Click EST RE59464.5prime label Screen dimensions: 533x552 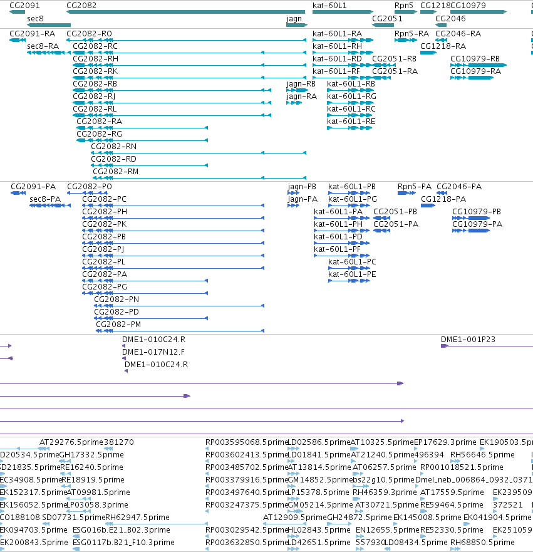(x=452, y=505)
